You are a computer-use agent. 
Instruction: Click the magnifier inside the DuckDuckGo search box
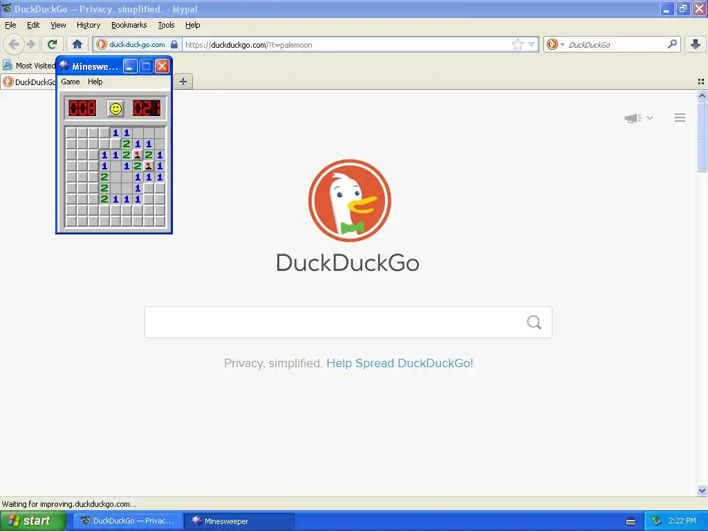(x=534, y=322)
